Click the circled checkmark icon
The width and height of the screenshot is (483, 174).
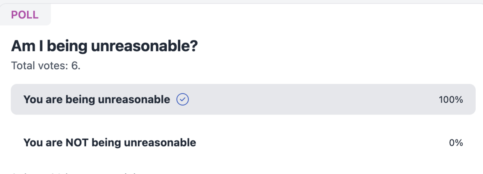pos(183,99)
